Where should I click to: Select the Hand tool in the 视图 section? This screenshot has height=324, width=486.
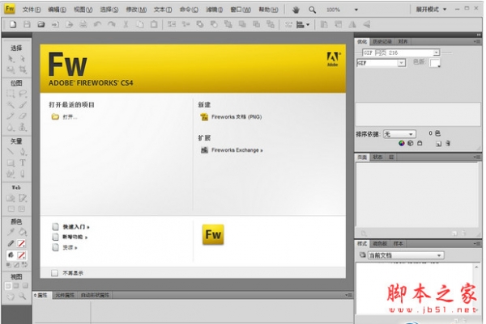pos(11,297)
